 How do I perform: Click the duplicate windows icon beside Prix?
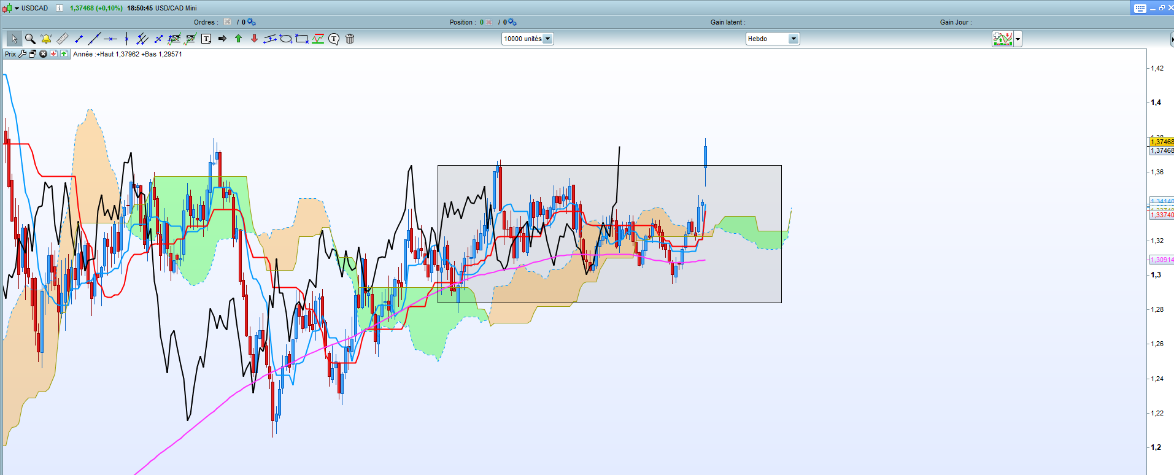tap(33, 54)
